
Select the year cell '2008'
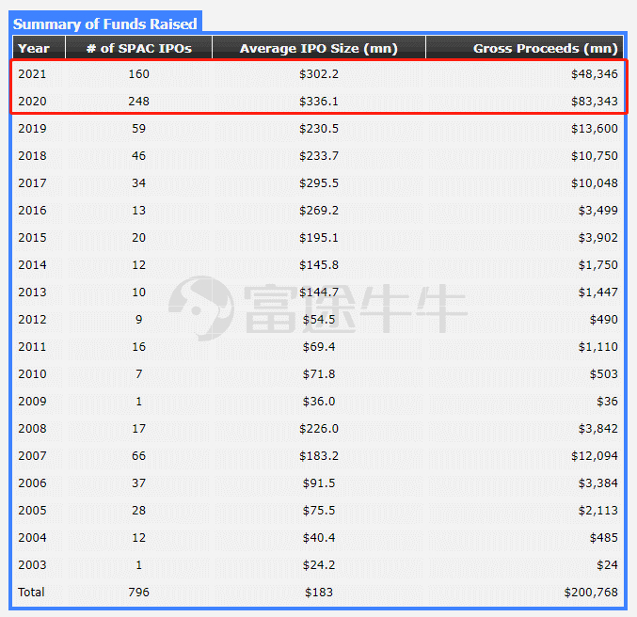coord(32,428)
